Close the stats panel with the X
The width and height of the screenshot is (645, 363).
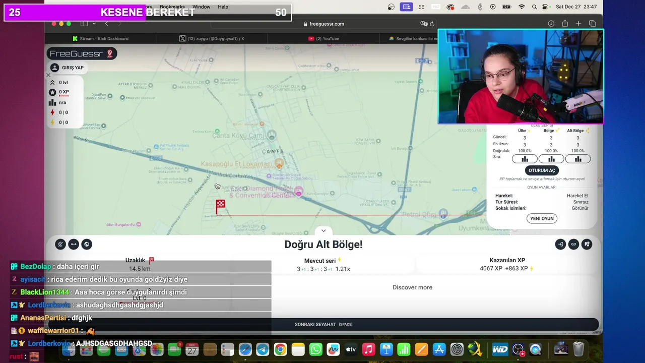click(48, 75)
